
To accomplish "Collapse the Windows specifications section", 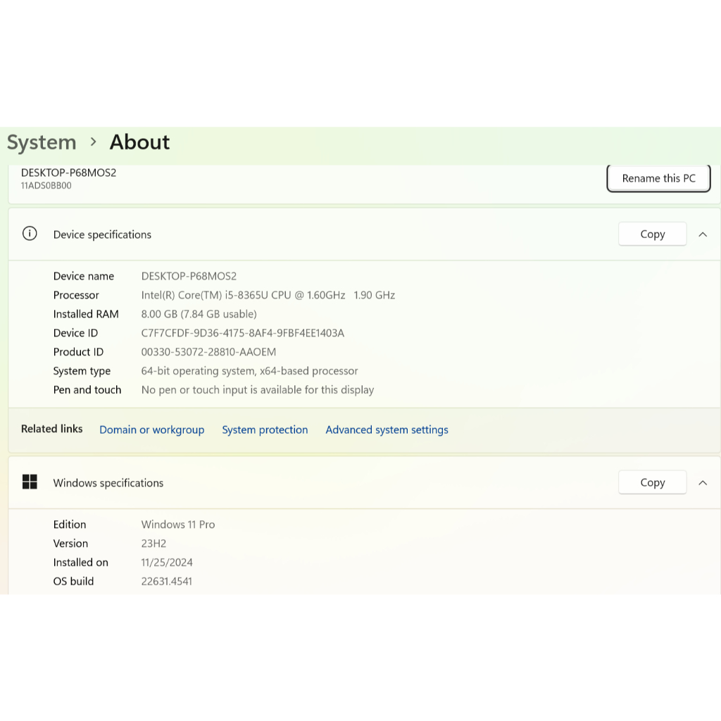I will [702, 483].
